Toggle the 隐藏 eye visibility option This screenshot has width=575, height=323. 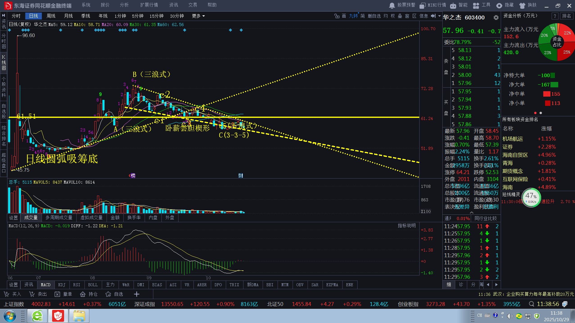coord(499,5)
